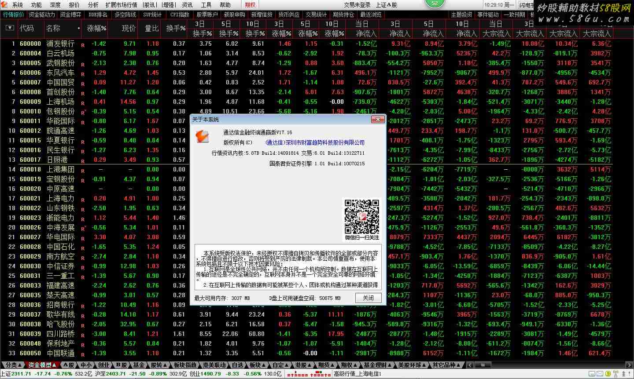Switch to 主题投资 top tab
This screenshot has height=379, width=634.
point(461,15)
